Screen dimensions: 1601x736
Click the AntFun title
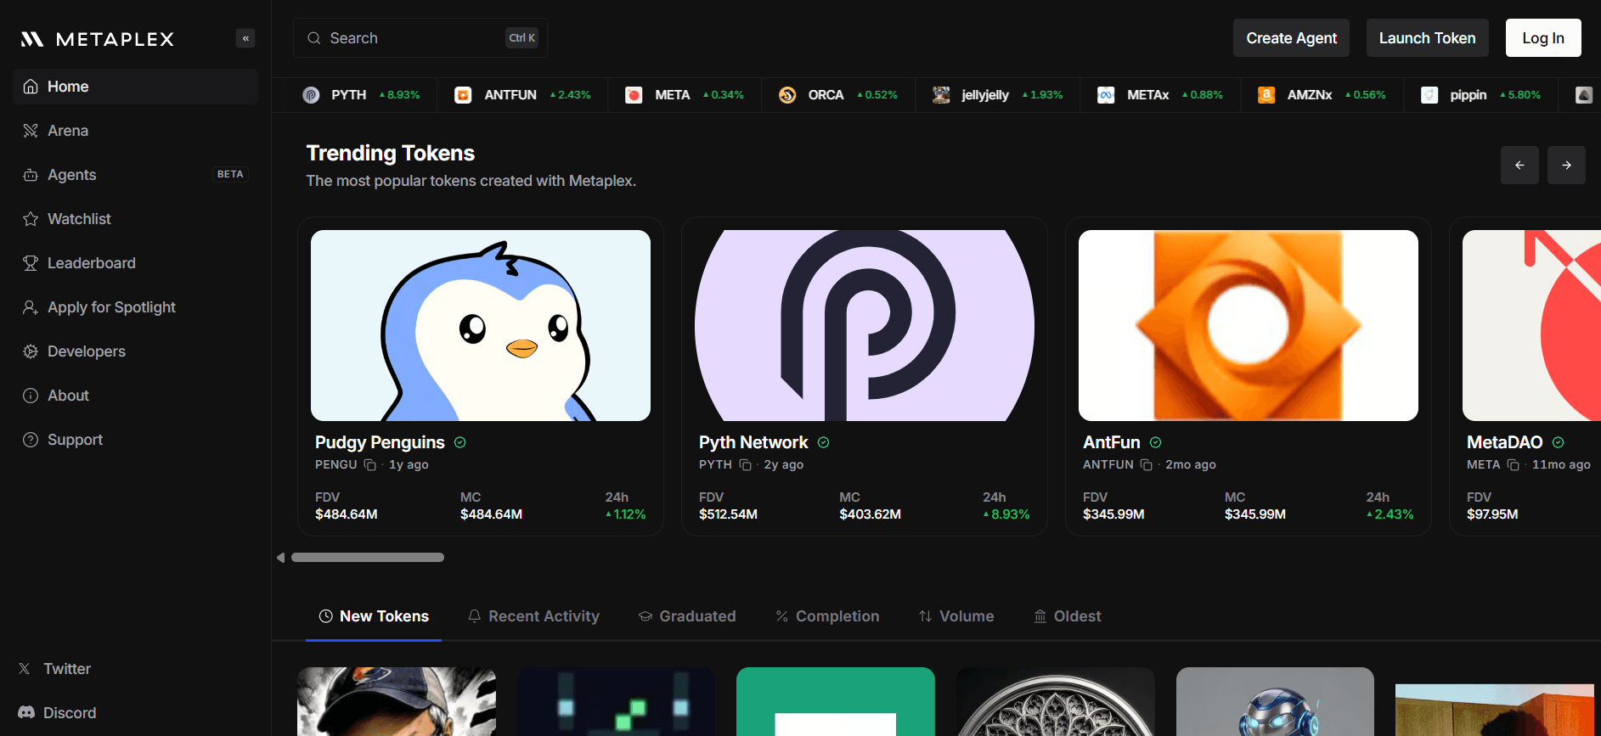point(1112,442)
